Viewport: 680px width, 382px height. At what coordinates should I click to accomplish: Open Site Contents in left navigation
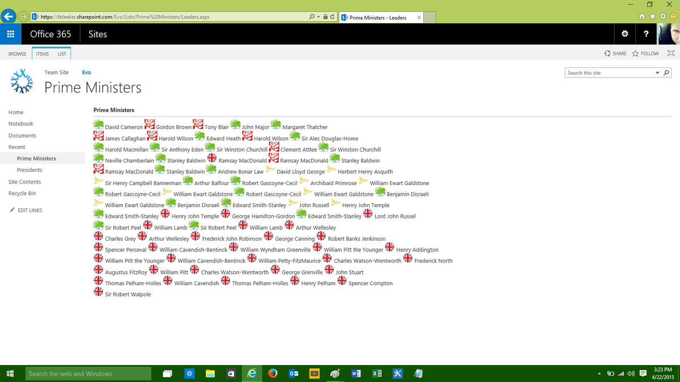pos(24,182)
